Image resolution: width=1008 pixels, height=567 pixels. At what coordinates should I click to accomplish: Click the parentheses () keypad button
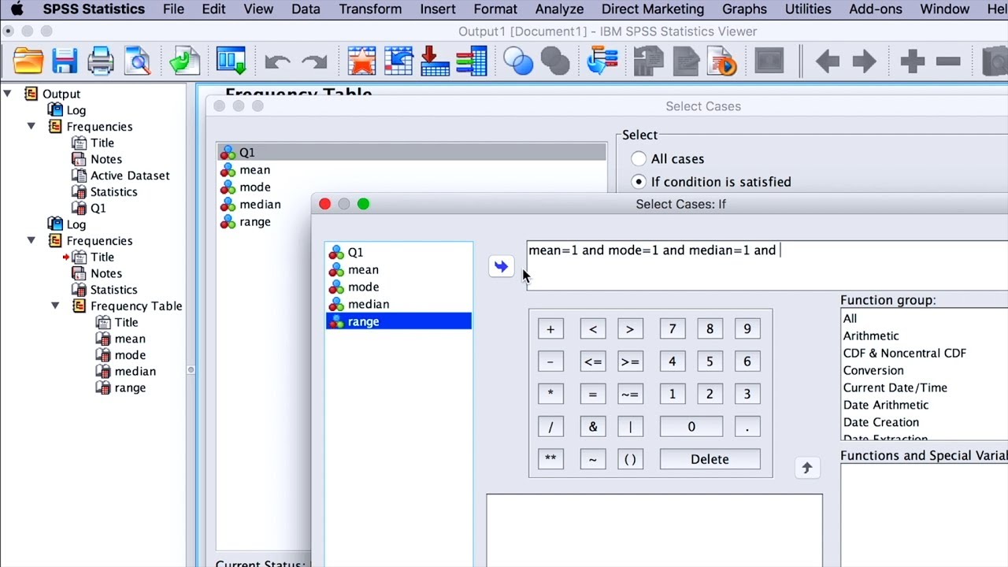pyautogui.click(x=630, y=459)
